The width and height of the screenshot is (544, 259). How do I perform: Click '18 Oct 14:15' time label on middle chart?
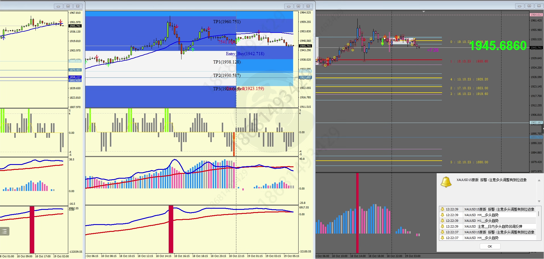164,256
